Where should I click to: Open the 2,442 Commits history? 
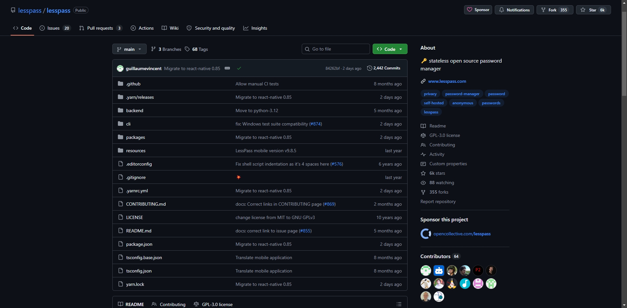(x=384, y=68)
